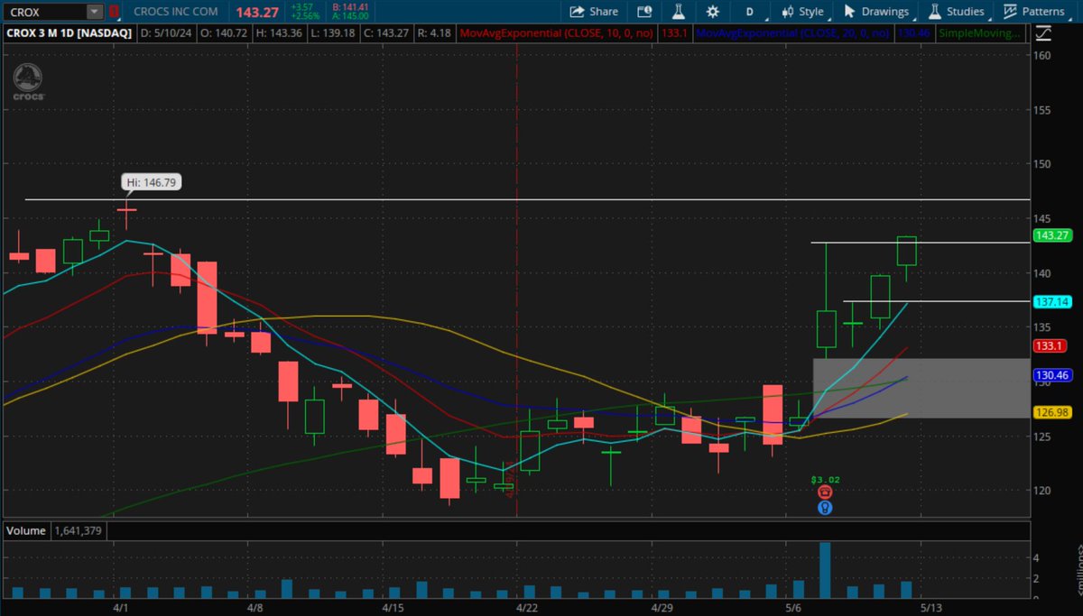Viewport: 1083px width, 616px height.
Task: Click the $3.02 earnings value label
Action: coord(824,479)
